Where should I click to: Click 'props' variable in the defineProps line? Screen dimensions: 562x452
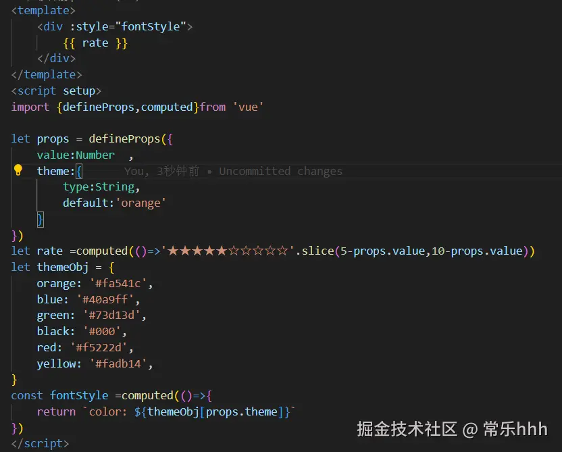(x=53, y=139)
